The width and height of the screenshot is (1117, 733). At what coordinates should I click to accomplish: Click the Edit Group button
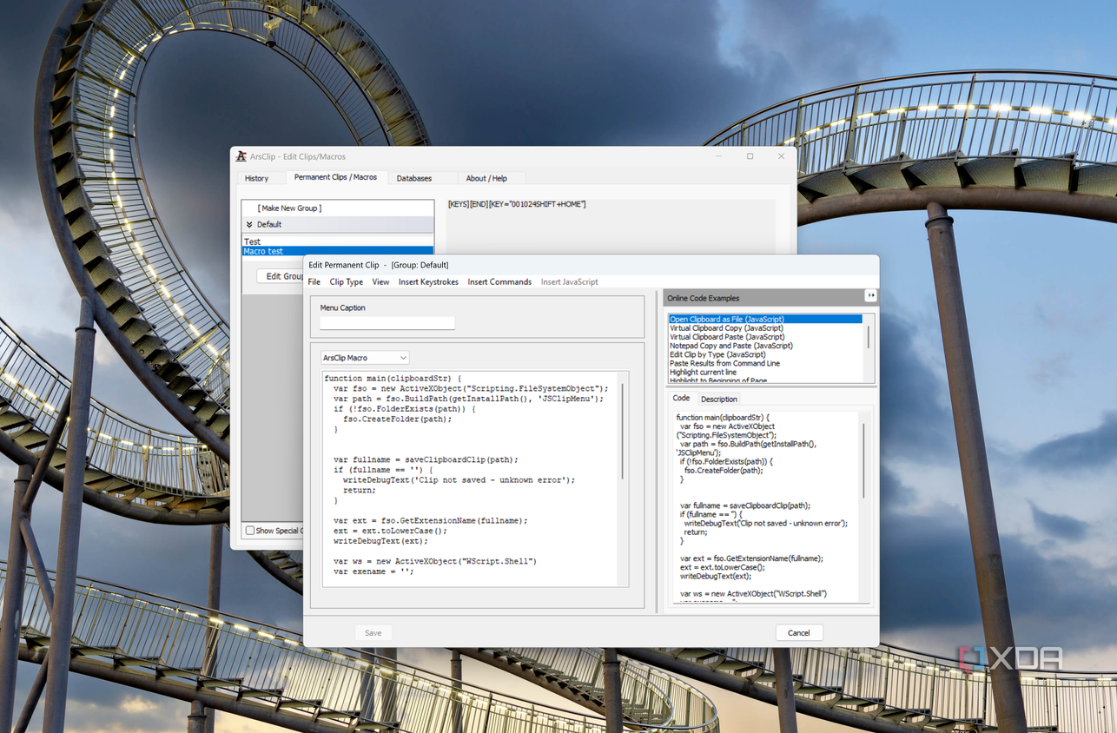click(x=284, y=276)
